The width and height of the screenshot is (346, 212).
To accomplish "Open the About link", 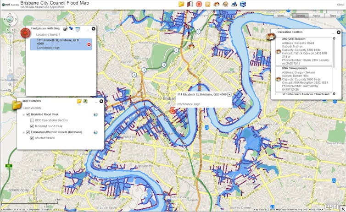I will [340, 5].
